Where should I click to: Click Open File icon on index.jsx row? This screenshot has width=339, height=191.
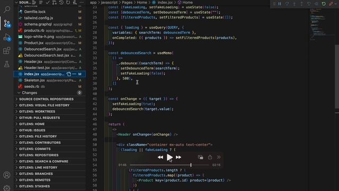point(69,74)
